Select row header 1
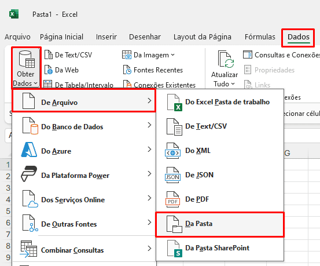Image resolution: width=320 pixels, height=266 pixels. click(x=6, y=165)
